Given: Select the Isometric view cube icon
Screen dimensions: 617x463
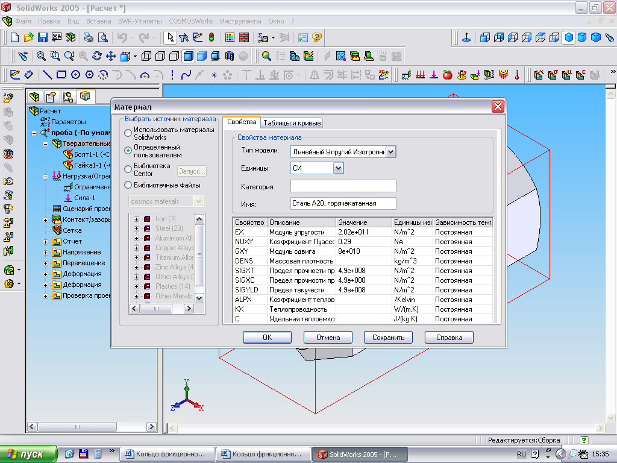Looking at the screenshot, I should 569,37.
